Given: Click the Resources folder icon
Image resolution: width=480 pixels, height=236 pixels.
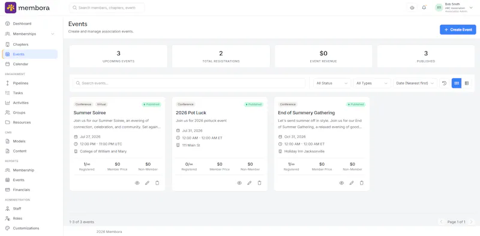Looking at the screenshot, I should pyautogui.click(x=8, y=123).
